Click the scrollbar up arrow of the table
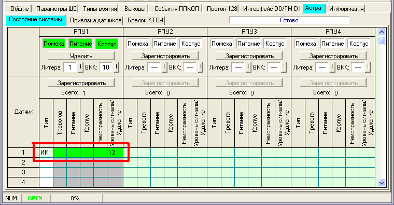The image size is (394, 205). coord(382,32)
